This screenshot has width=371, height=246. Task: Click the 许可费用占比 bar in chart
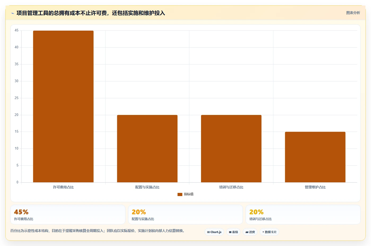pos(63,106)
